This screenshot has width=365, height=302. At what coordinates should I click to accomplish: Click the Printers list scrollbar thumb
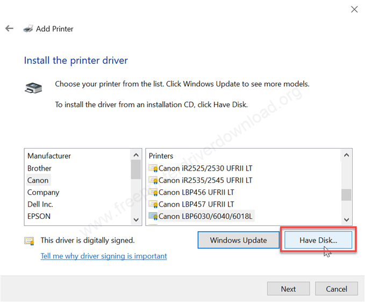(346, 195)
